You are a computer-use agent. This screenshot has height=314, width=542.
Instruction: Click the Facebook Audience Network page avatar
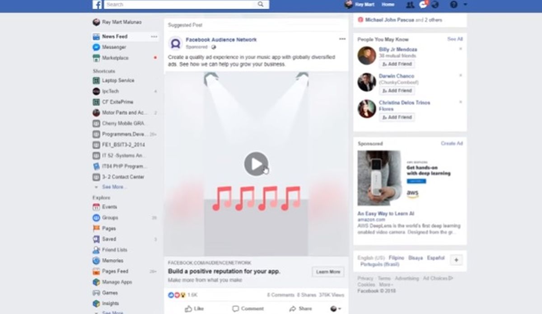coord(175,43)
